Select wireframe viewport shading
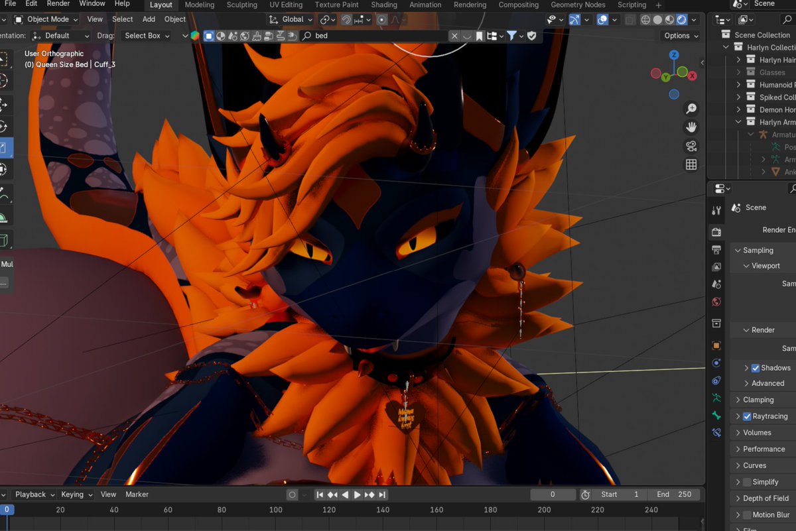This screenshot has height=531, width=796. point(645,20)
